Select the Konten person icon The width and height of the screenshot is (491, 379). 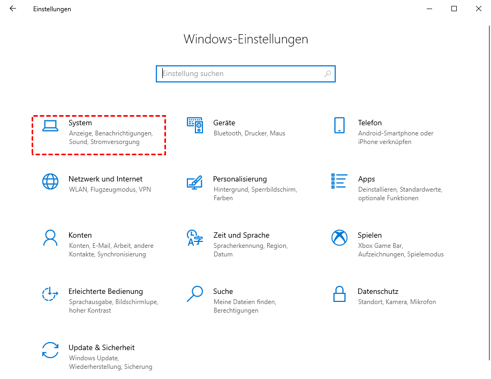click(50, 238)
